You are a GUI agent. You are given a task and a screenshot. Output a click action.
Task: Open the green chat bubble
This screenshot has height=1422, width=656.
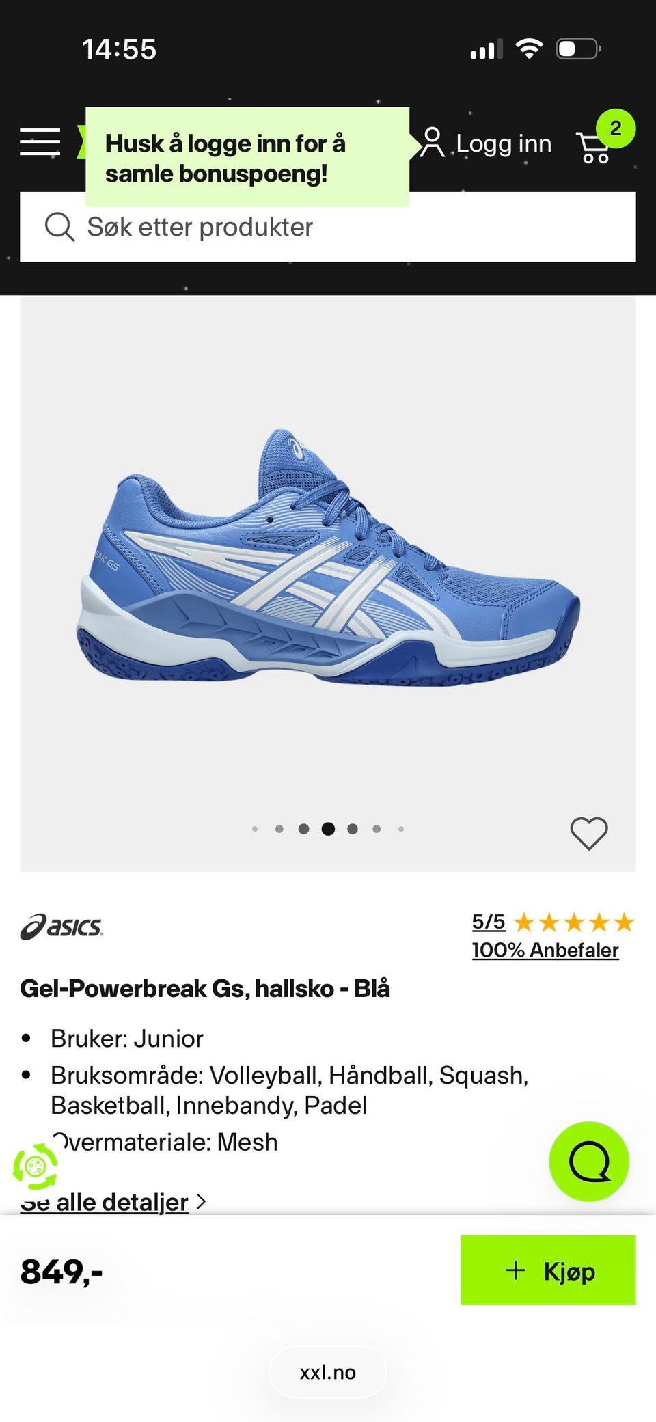click(589, 1161)
